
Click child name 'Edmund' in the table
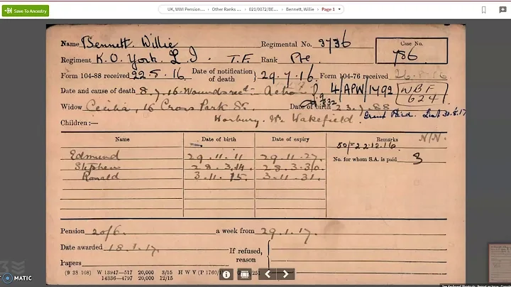pyautogui.click(x=94, y=156)
